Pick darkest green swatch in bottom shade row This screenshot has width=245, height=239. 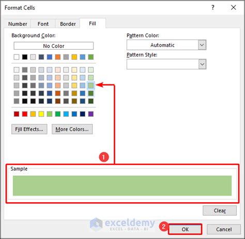91,101
